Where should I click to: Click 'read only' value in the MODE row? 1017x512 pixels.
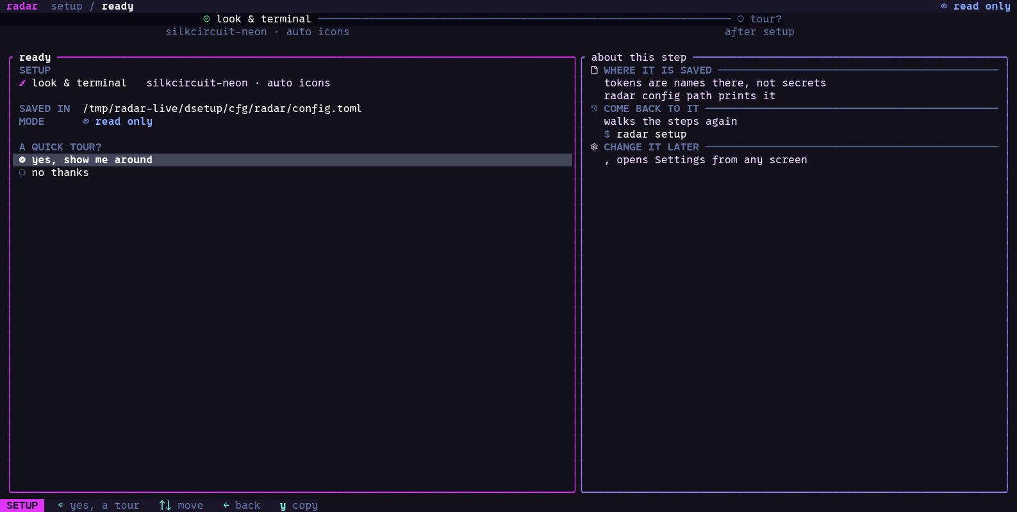[124, 122]
